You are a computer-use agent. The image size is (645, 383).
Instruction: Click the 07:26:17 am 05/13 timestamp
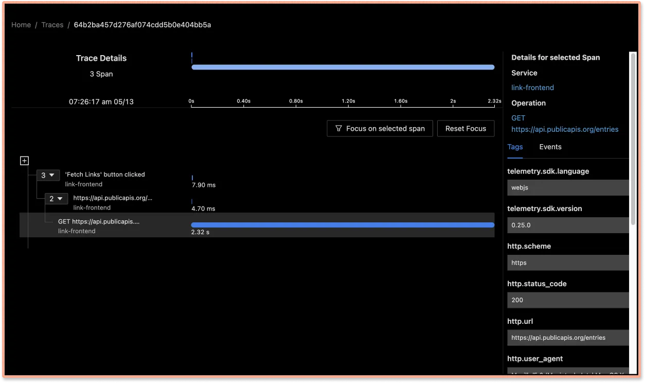(101, 102)
